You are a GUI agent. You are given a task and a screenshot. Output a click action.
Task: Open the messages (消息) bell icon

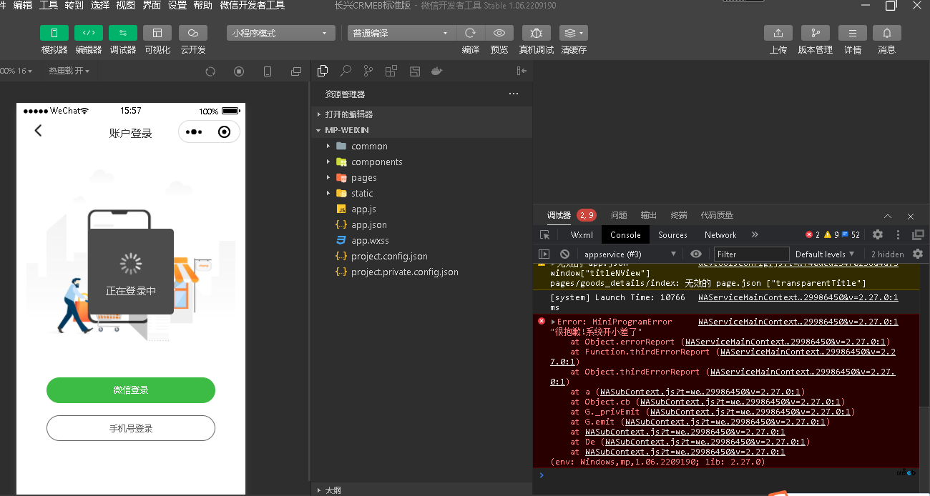coord(887,33)
